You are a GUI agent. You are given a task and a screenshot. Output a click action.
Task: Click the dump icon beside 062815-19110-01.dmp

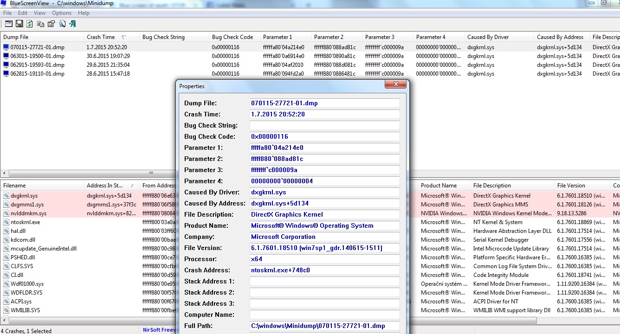(x=6, y=74)
